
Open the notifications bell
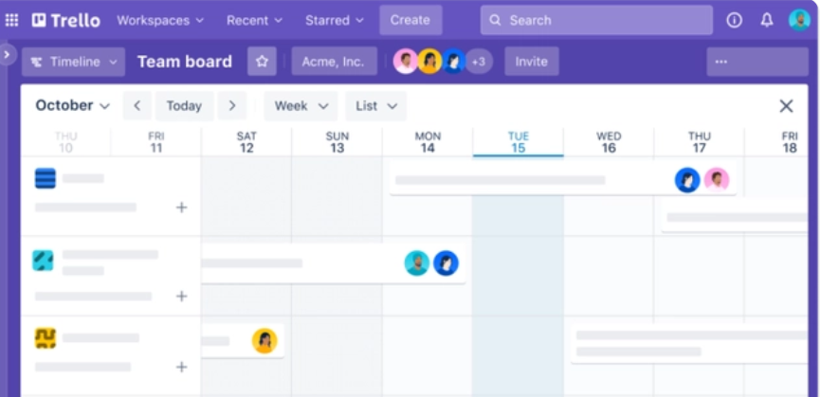[x=767, y=20]
